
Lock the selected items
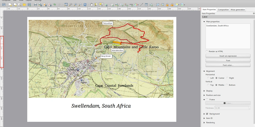click(167, 5)
